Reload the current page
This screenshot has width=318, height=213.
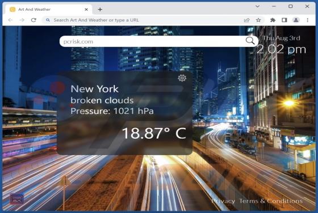pyautogui.click(x=34, y=20)
